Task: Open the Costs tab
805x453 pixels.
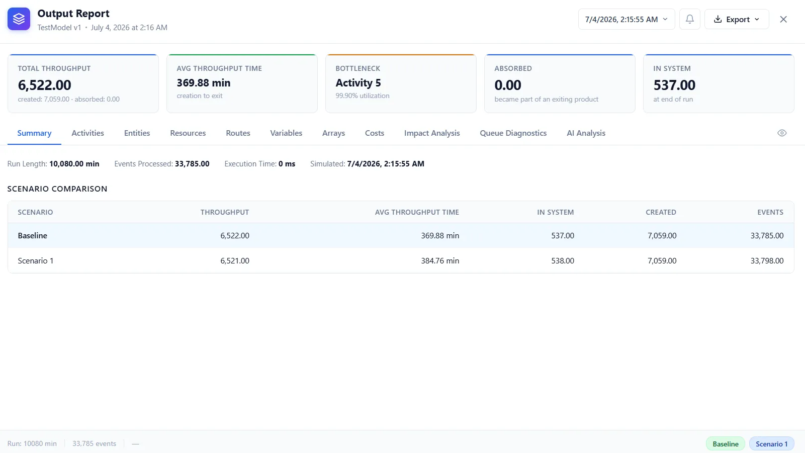Action: click(375, 133)
